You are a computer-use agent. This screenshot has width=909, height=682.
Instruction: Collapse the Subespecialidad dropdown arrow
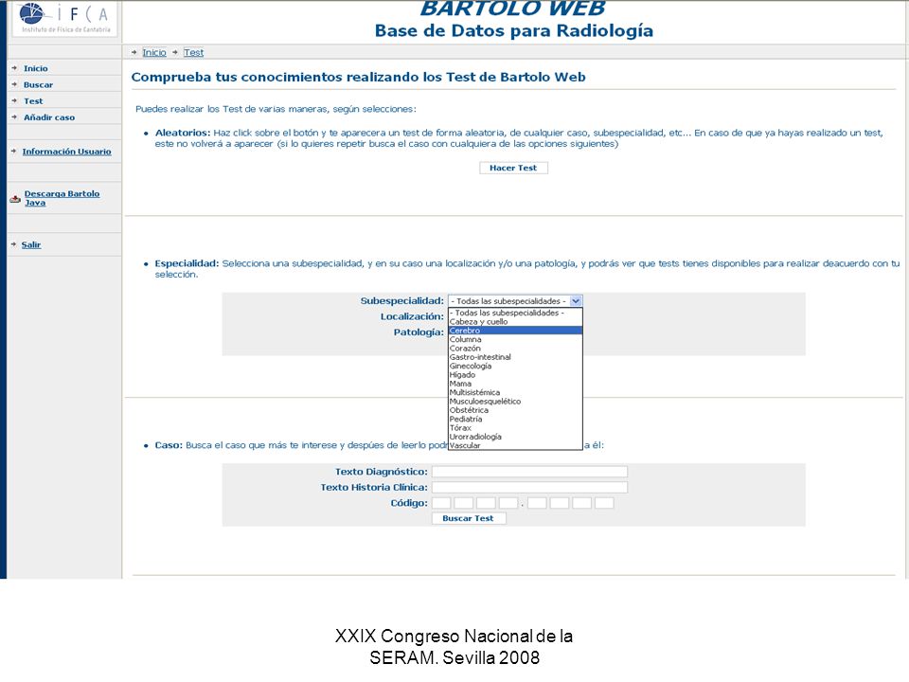coord(576,301)
